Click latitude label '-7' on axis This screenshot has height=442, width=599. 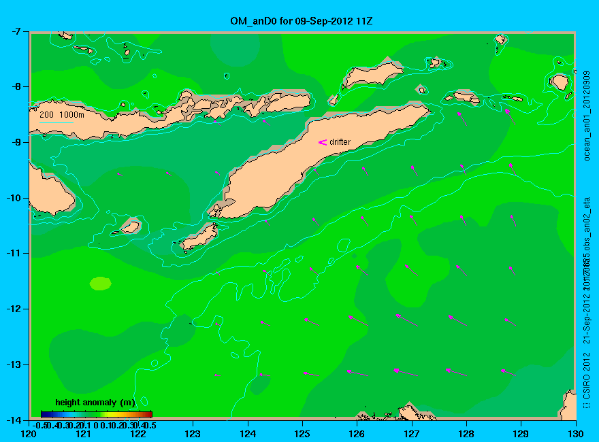tap(15, 31)
